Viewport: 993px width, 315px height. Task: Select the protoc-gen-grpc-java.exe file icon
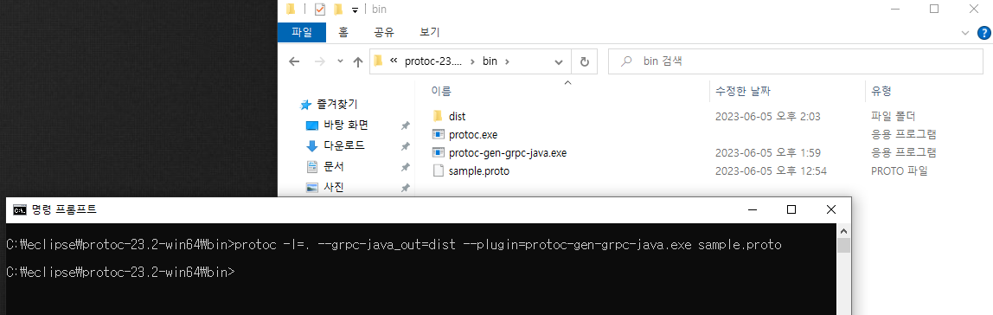pos(439,153)
